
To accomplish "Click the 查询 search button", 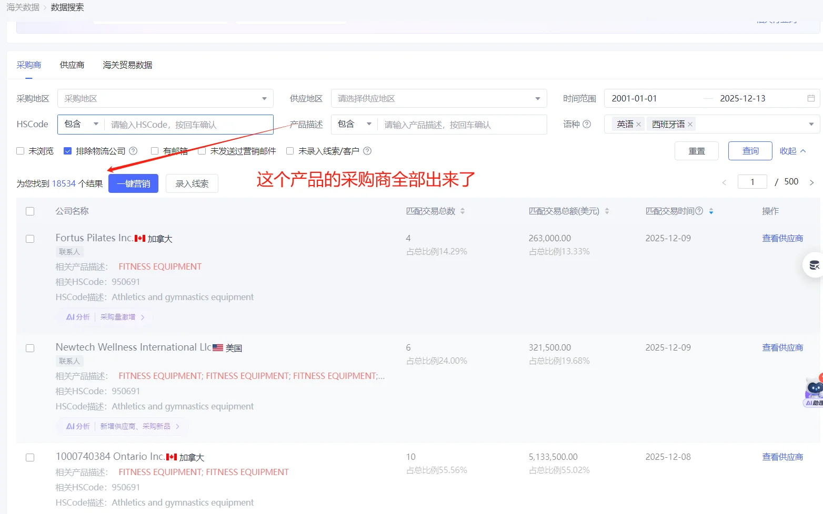I will pos(750,151).
